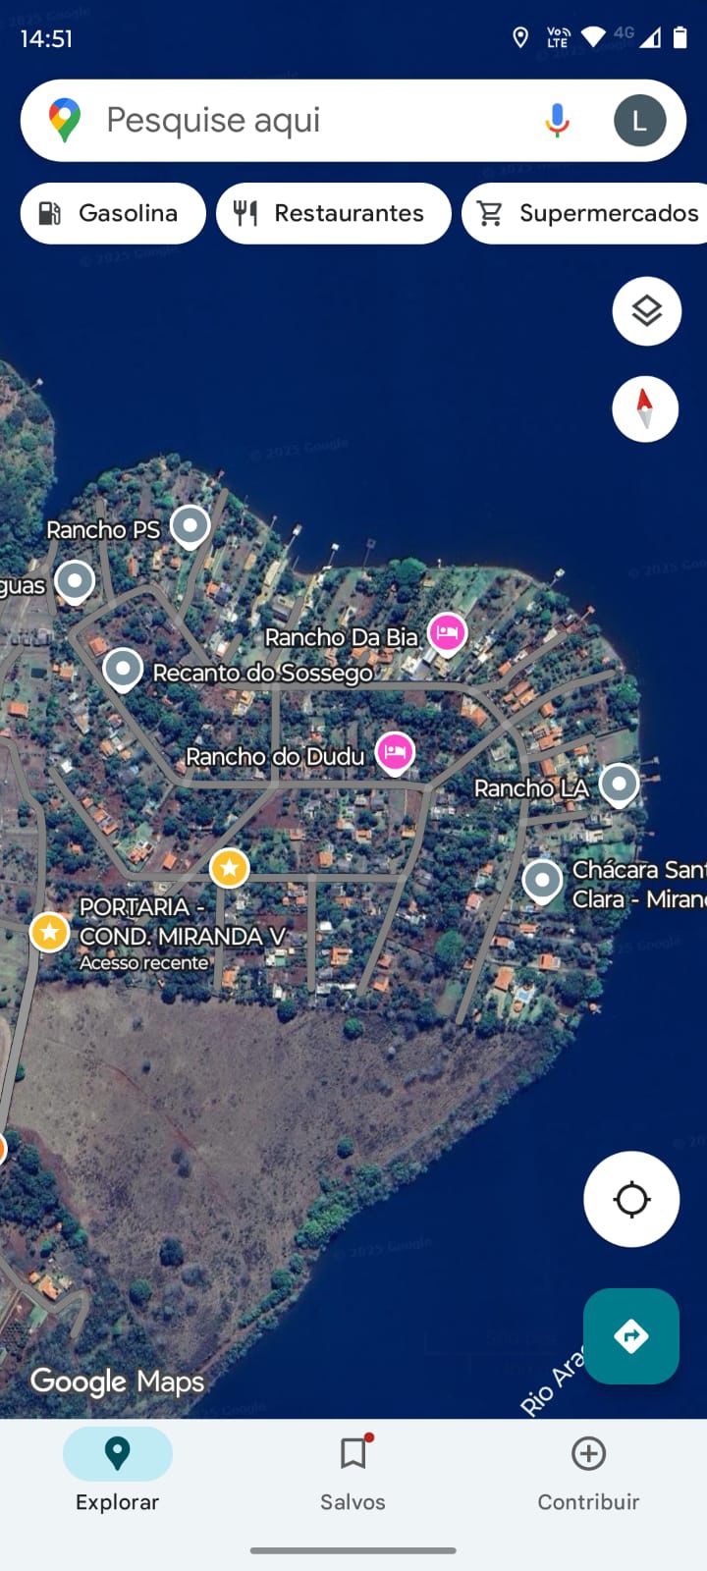Tap the Rancho PS location marker

190,526
